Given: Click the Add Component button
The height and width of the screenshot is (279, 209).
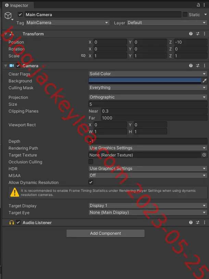Looking at the screenshot, I should (106, 233).
